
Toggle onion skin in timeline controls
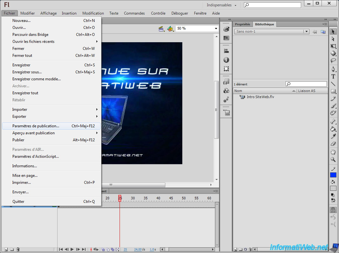pos(103,250)
